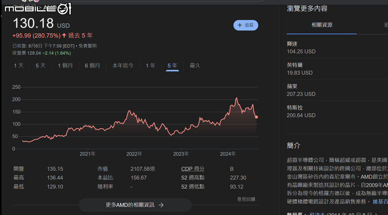Click the 開盤 value 135.15

point(55,169)
